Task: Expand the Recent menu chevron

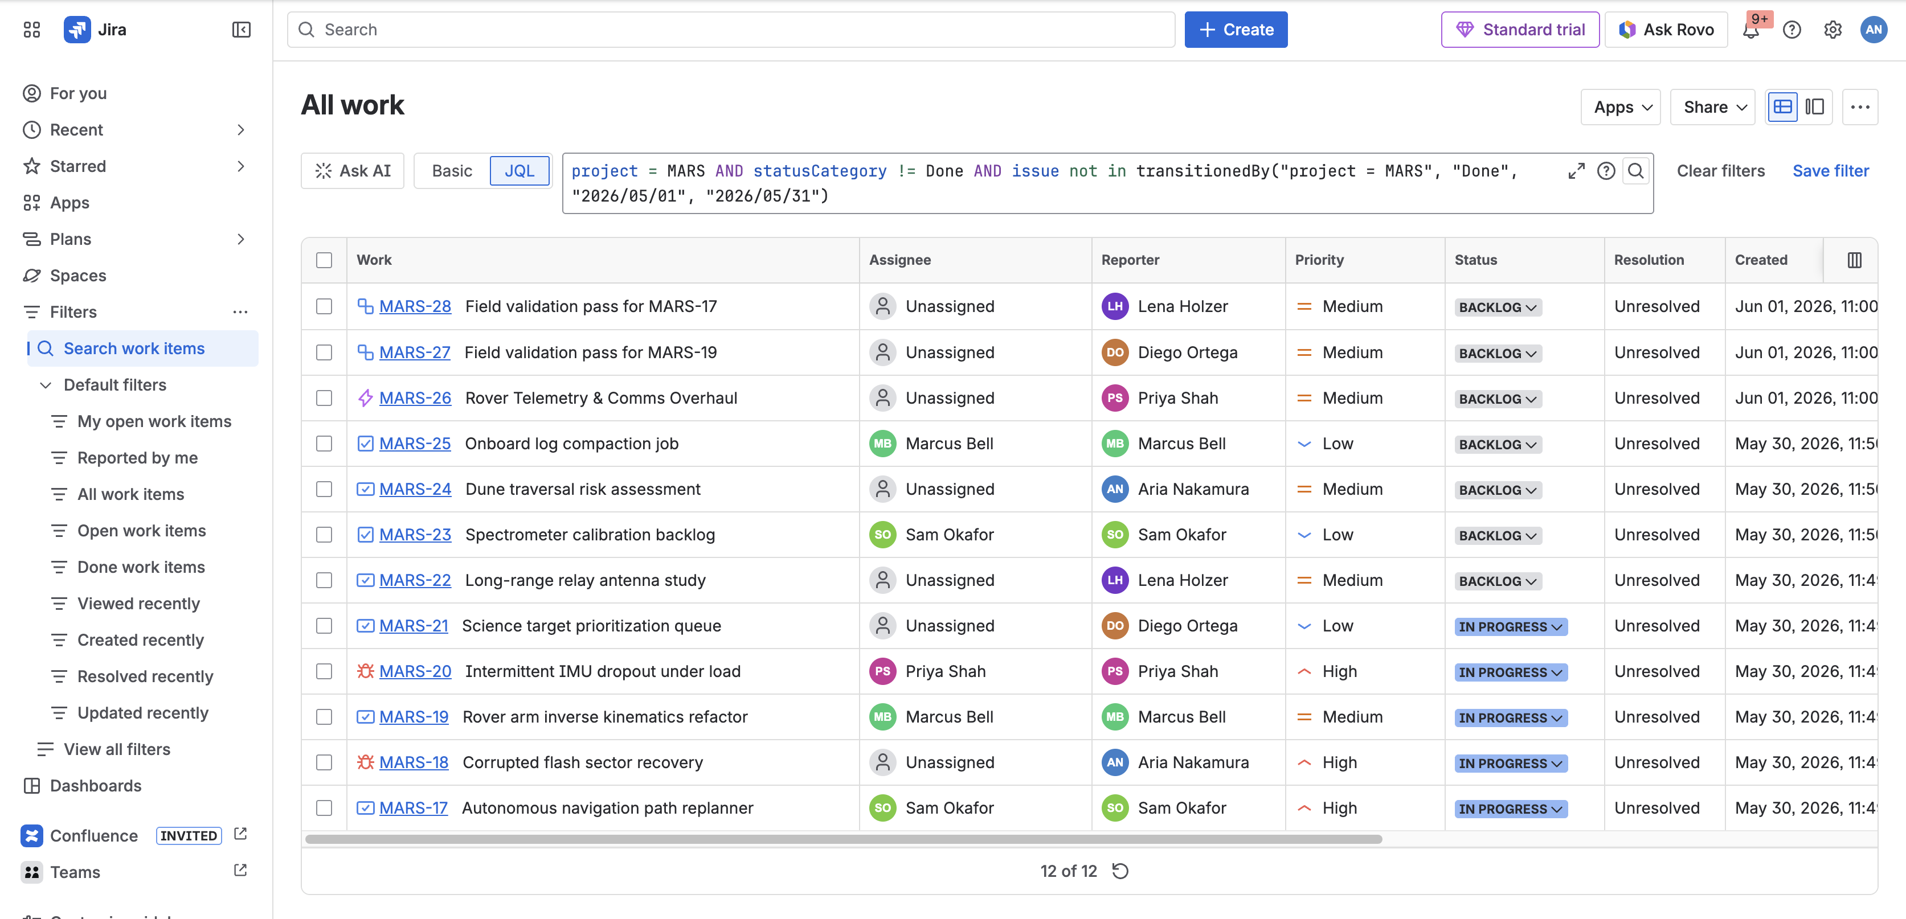Action: tap(240, 130)
